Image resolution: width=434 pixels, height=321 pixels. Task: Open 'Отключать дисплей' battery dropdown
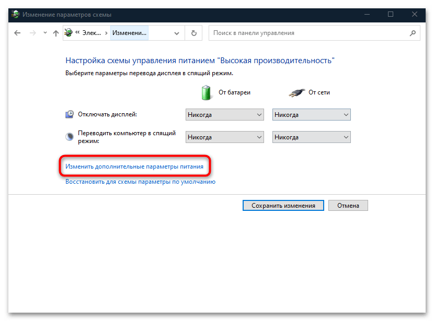tap(225, 115)
